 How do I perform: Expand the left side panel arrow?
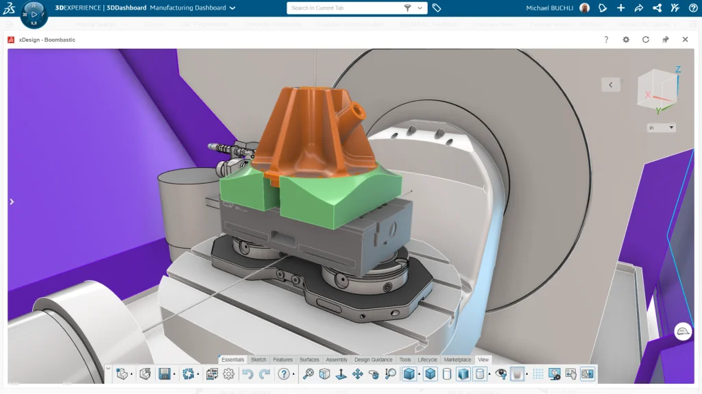(x=12, y=201)
